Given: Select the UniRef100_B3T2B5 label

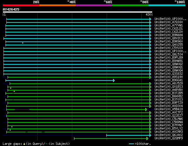Looking at the screenshot, I should click(169, 93).
